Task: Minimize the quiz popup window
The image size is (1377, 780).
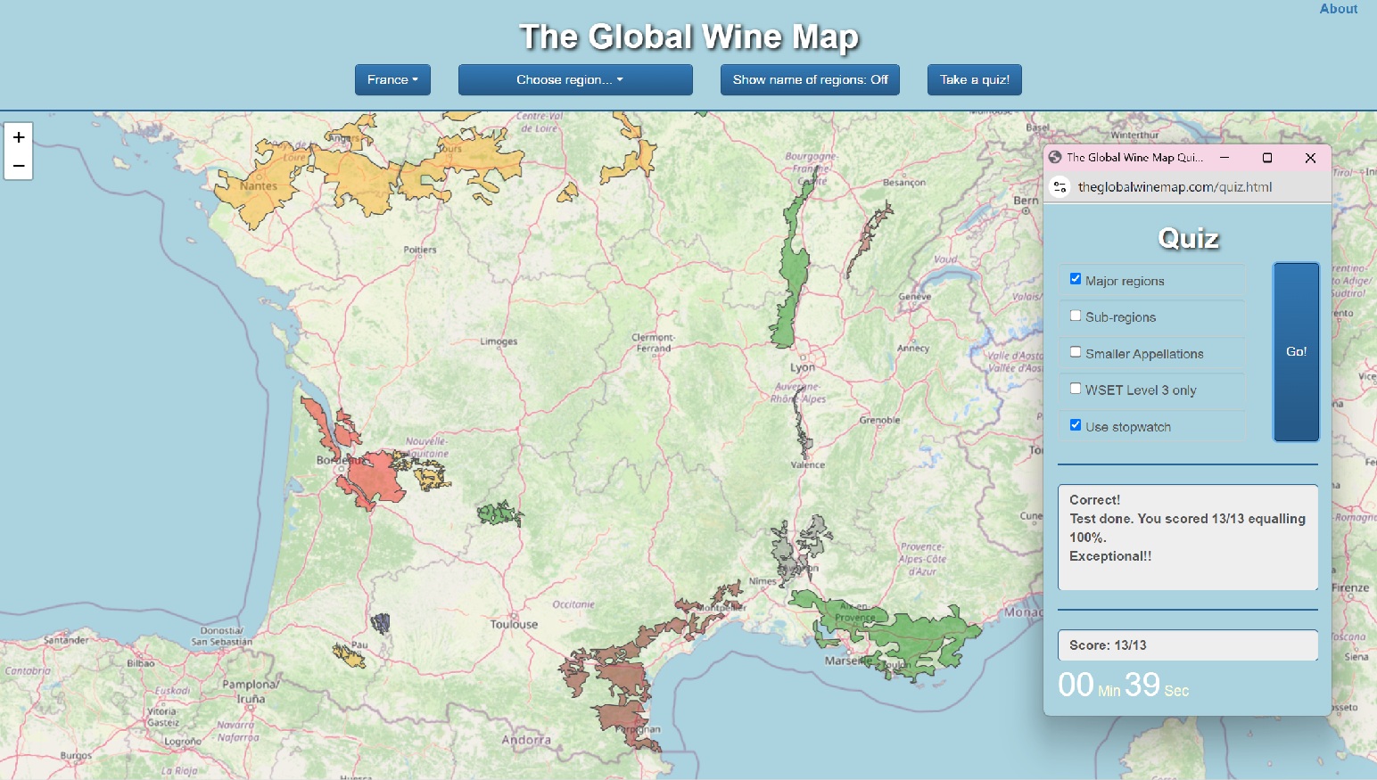Action: 1224,158
